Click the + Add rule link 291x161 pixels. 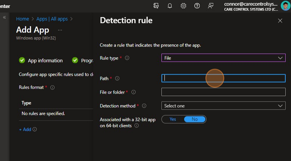coord(25,130)
